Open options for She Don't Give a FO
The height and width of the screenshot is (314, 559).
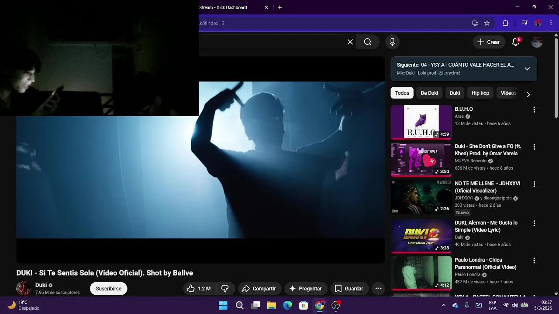pyautogui.click(x=534, y=147)
